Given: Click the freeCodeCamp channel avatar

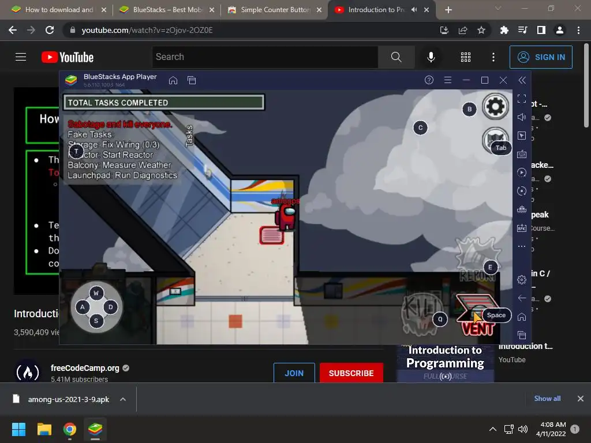Looking at the screenshot, I should [x=28, y=372].
